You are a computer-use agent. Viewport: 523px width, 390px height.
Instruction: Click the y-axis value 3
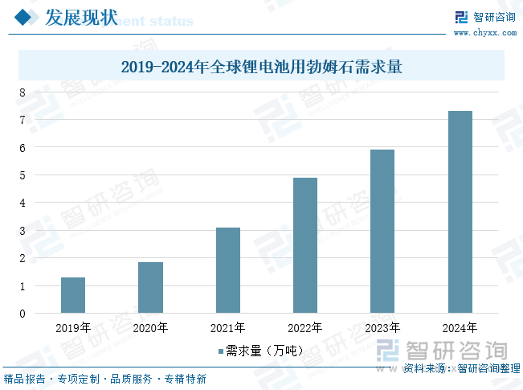(x=22, y=231)
